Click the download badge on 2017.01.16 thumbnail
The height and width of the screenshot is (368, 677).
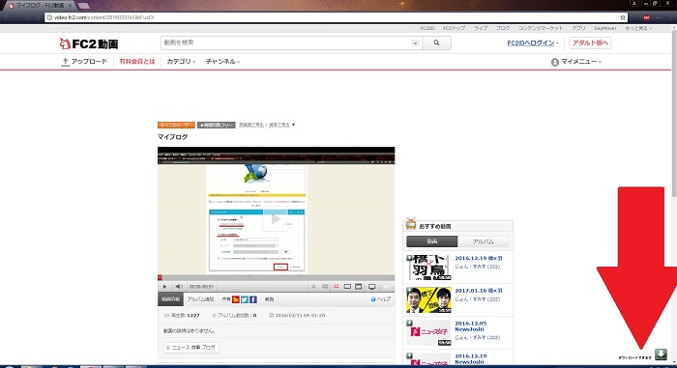pyautogui.click(x=409, y=290)
